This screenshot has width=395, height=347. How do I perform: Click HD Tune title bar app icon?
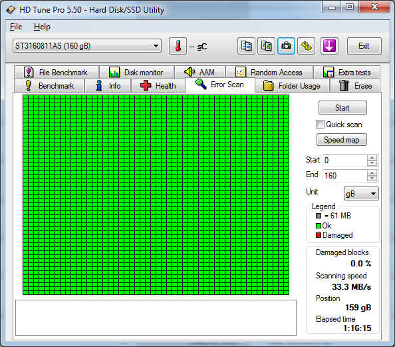click(11, 10)
